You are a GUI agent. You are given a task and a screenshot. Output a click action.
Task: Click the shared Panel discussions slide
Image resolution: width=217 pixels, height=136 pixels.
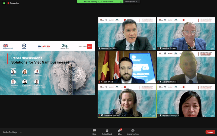click(47, 68)
